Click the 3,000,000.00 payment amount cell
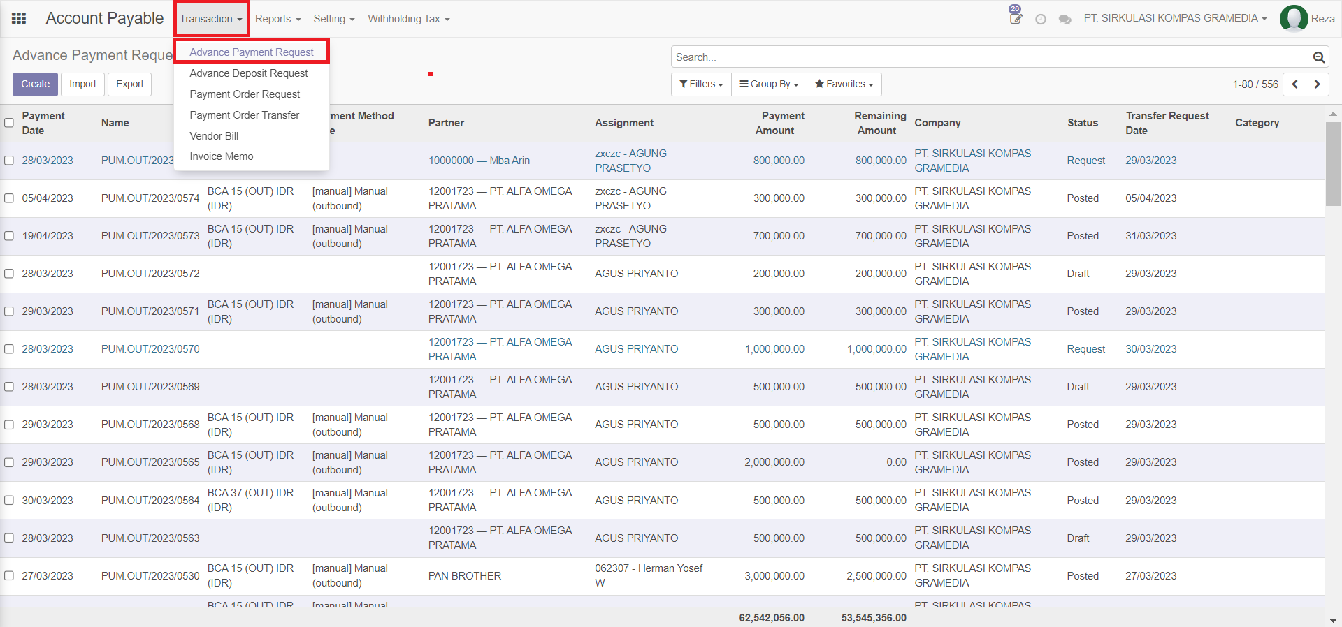The height and width of the screenshot is (627, 1342). [774, 576]
